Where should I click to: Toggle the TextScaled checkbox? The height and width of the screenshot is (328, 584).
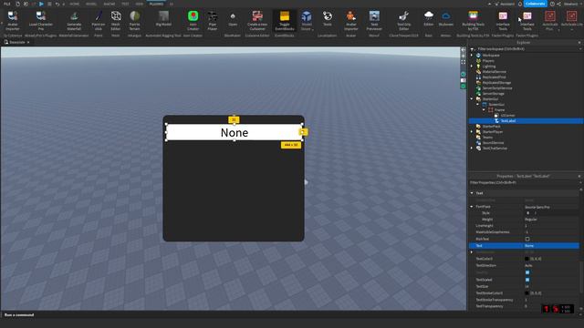click(527, 280)
